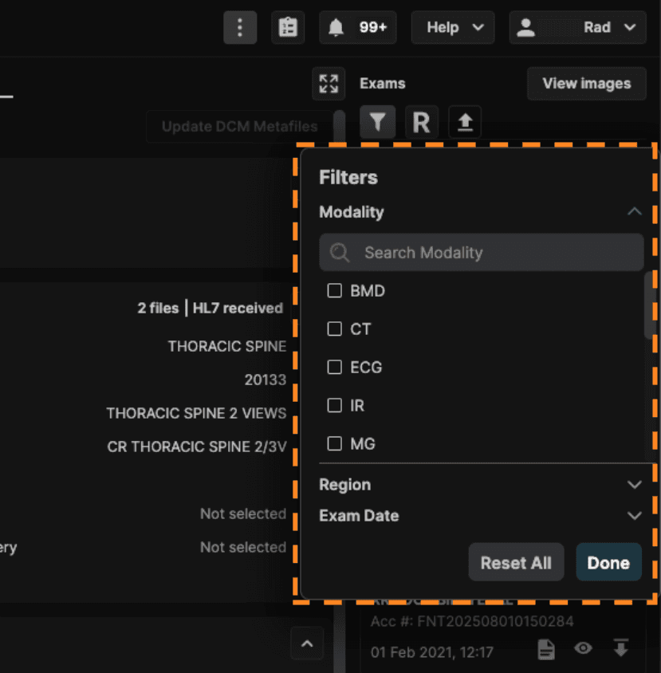Viewport: 661px width, 673px height.
Task: Open the Help dropdown menu
Action: click(453, 27)
